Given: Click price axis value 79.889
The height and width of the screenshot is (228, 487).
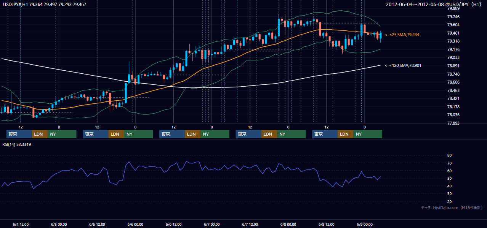Looking at the screenshot, I should [453, 9].
